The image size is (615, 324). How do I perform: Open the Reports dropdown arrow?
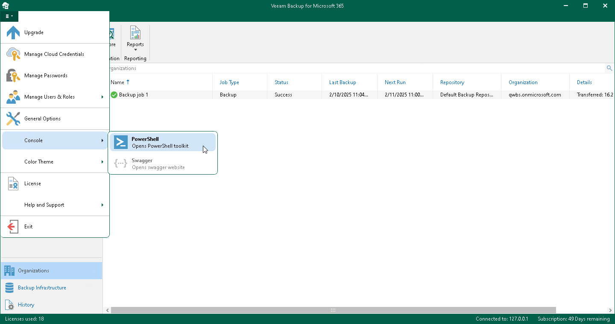(x=135, y=50)
